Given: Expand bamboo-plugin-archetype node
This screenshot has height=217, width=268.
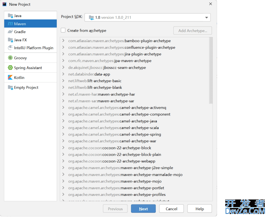Looking at the screenshot, I should click(63, 41).
